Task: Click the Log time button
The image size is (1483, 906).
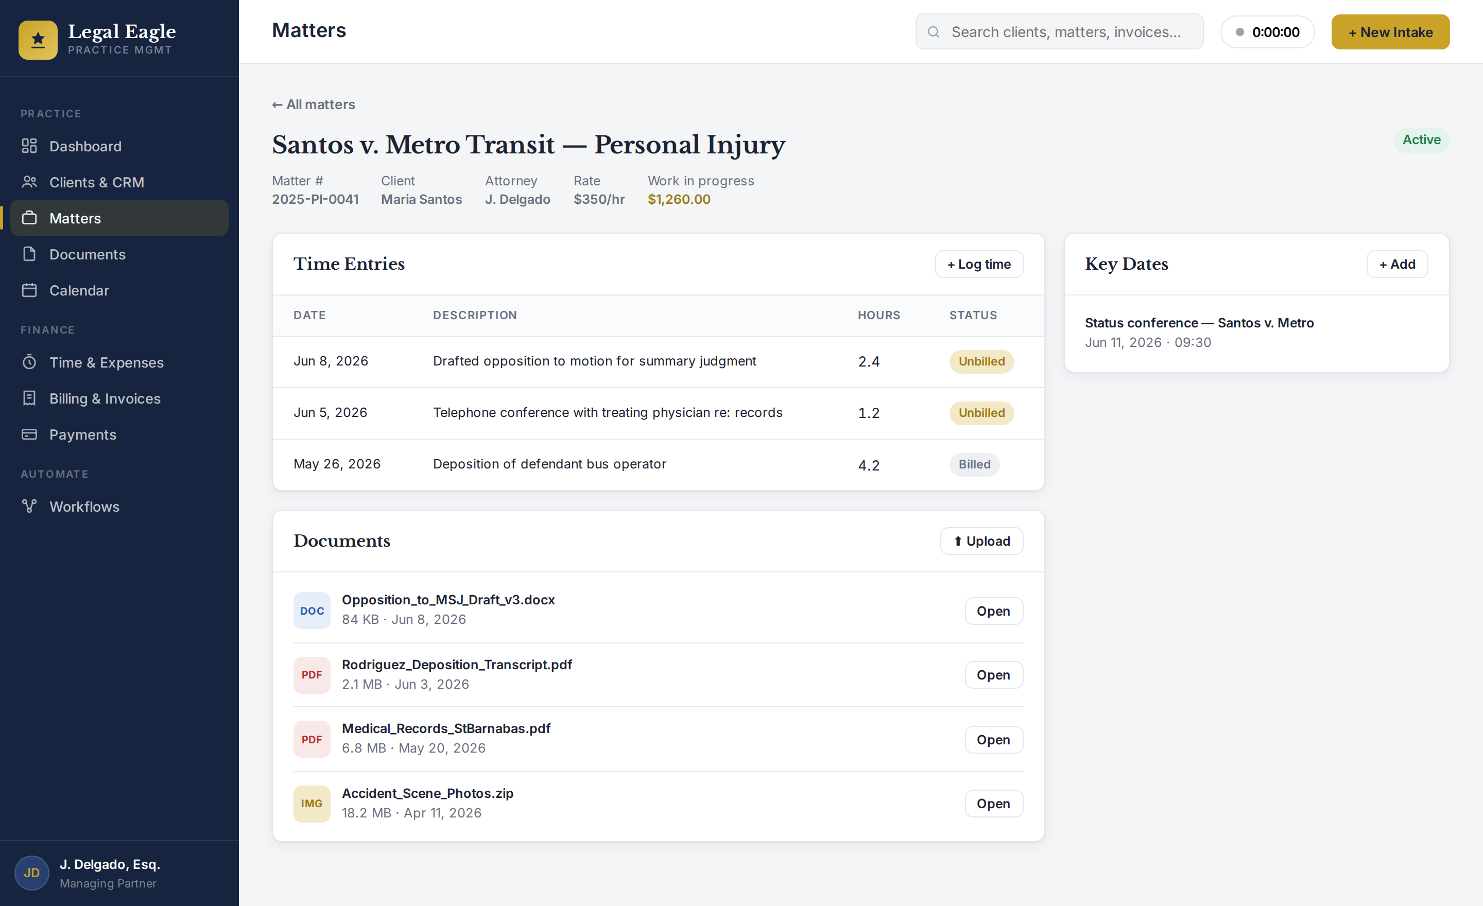Action: (979, 264)
